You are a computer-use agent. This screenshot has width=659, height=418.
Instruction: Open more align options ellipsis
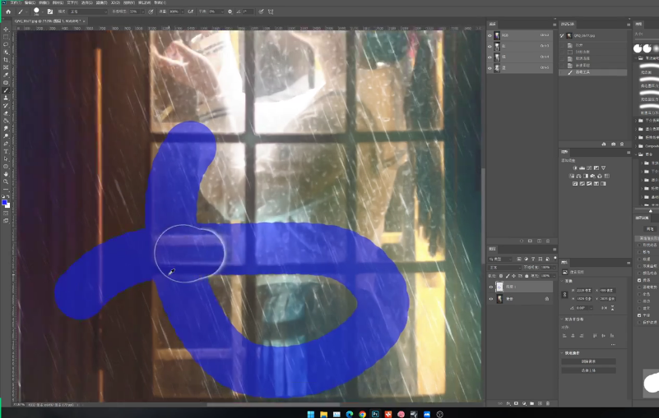(x=613, y=345)
